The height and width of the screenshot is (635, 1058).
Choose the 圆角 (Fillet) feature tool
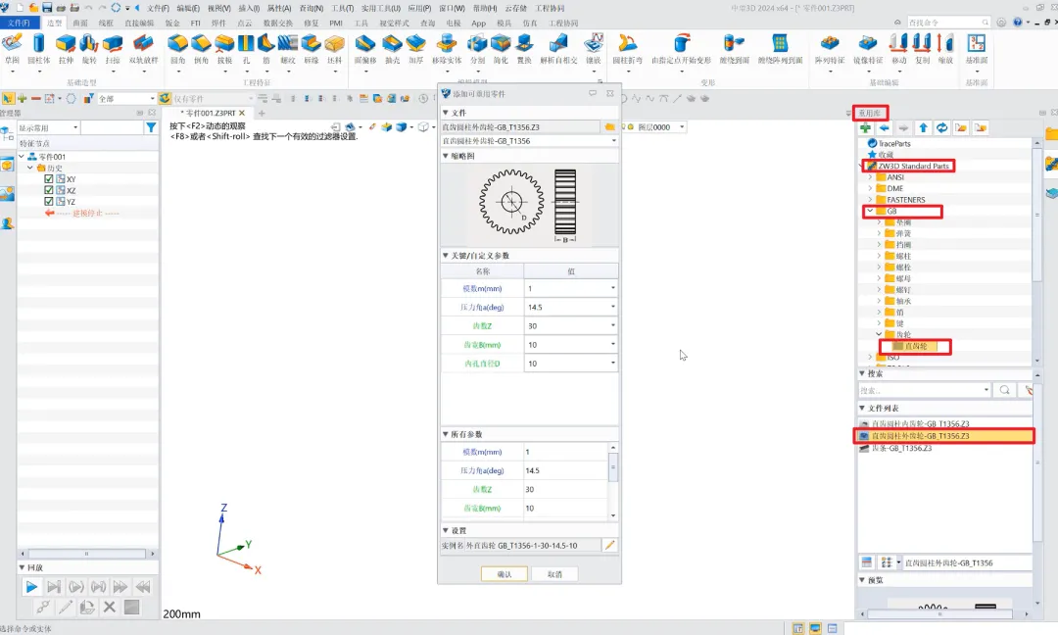click(177, 45)
